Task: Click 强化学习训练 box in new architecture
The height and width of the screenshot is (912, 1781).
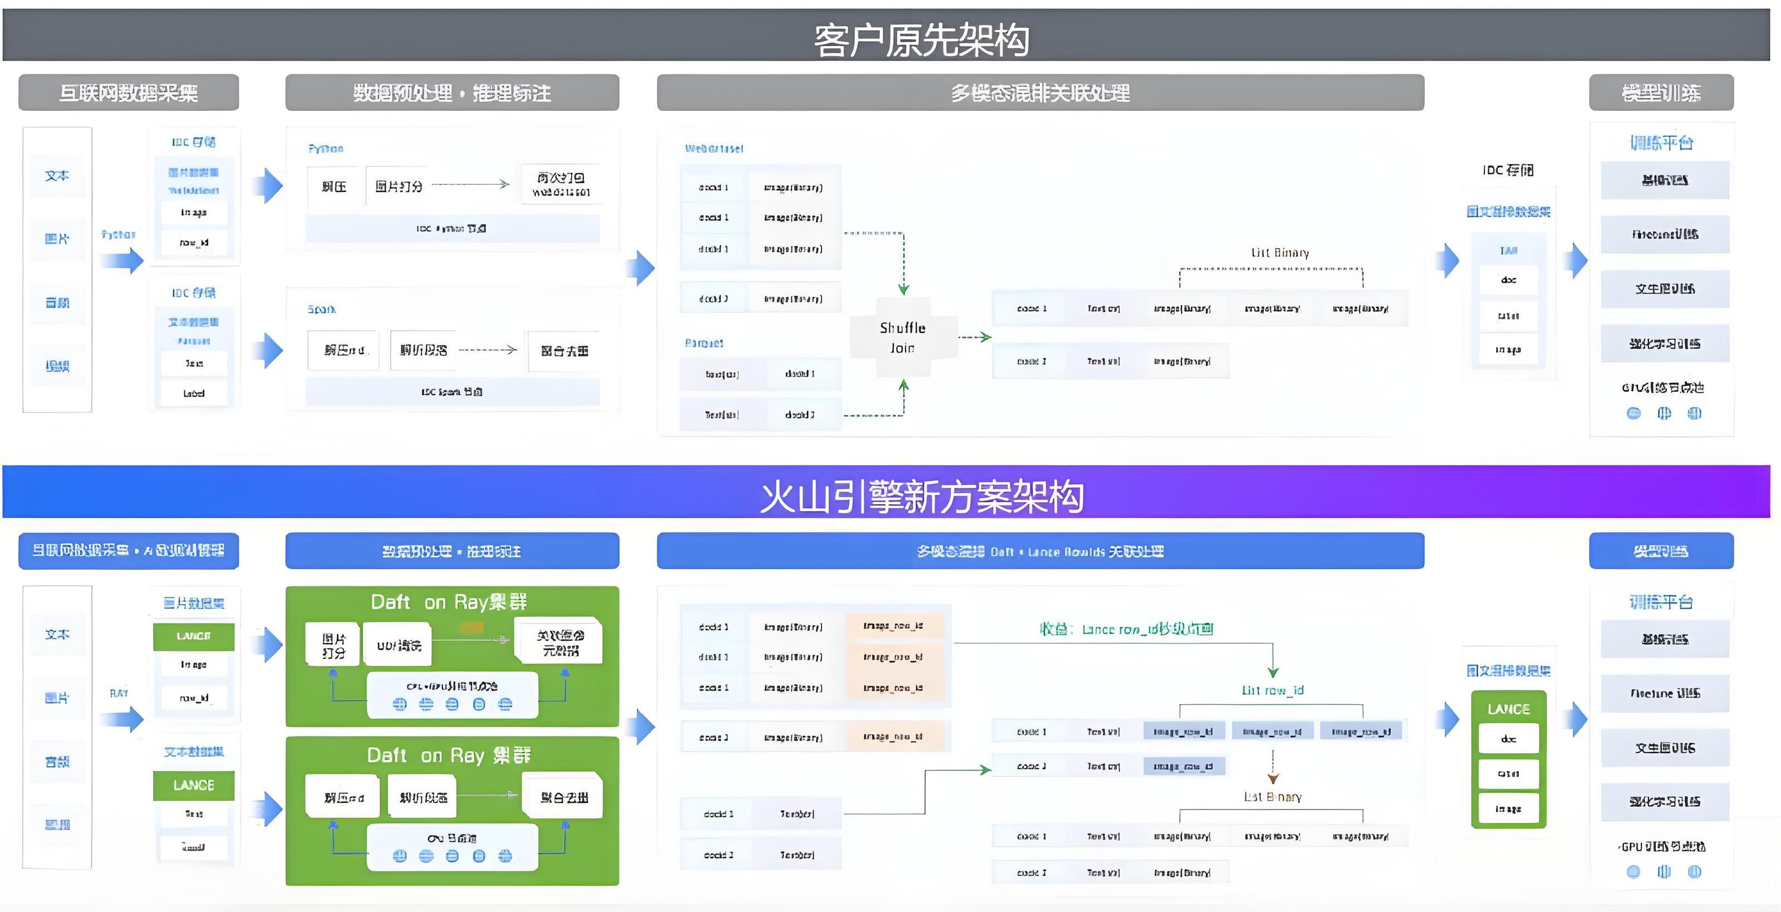Action: (1665, 802)
